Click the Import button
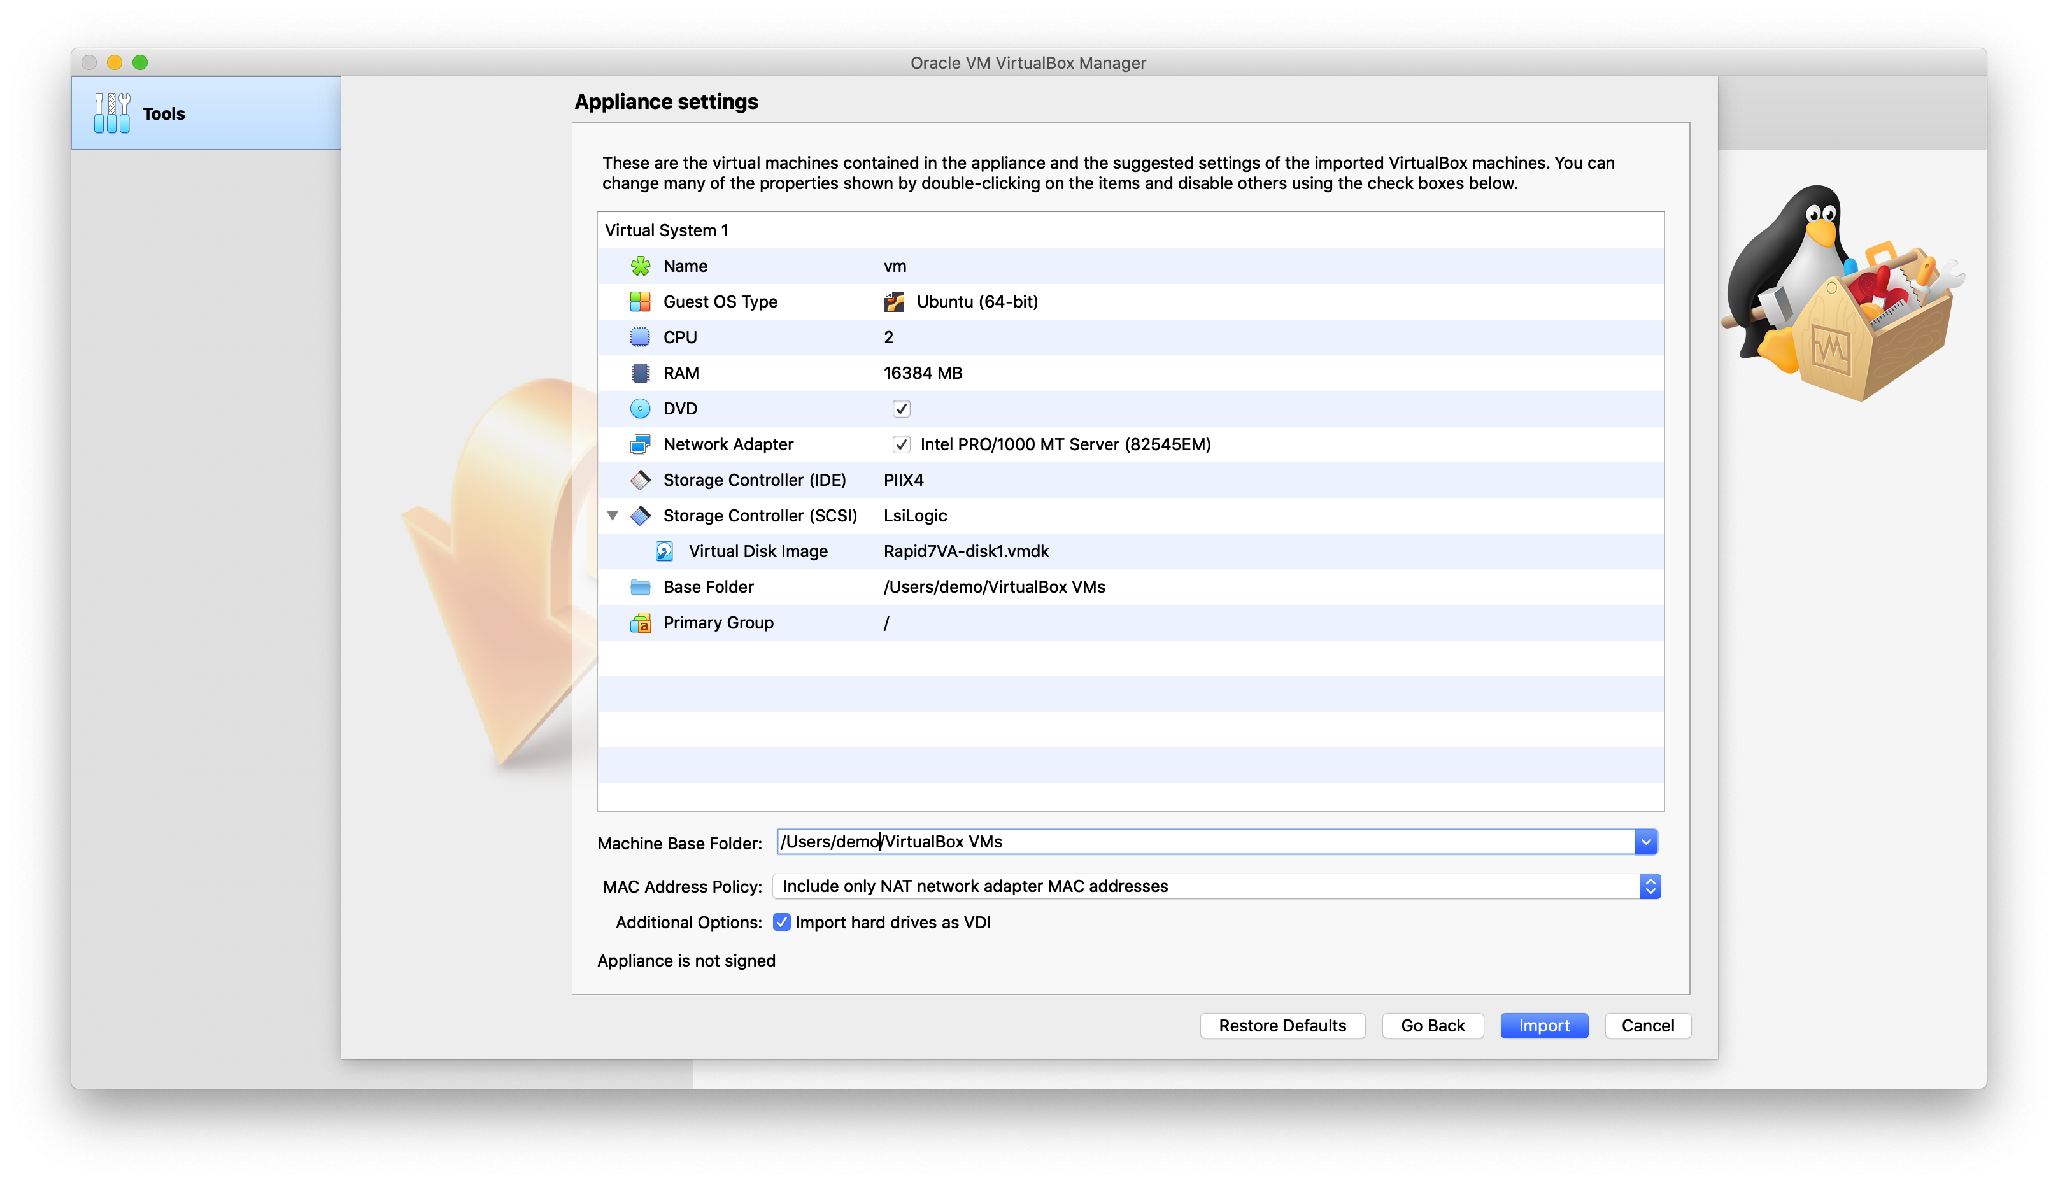Image resolution: width=2058 pixels, height=1183 pixels. point(1543,1025)
